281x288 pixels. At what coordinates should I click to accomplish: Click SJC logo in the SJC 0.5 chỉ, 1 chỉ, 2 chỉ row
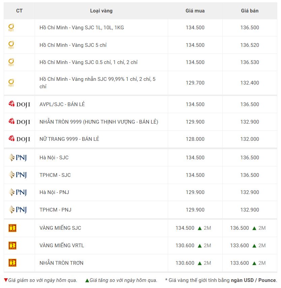click(11, 62)
